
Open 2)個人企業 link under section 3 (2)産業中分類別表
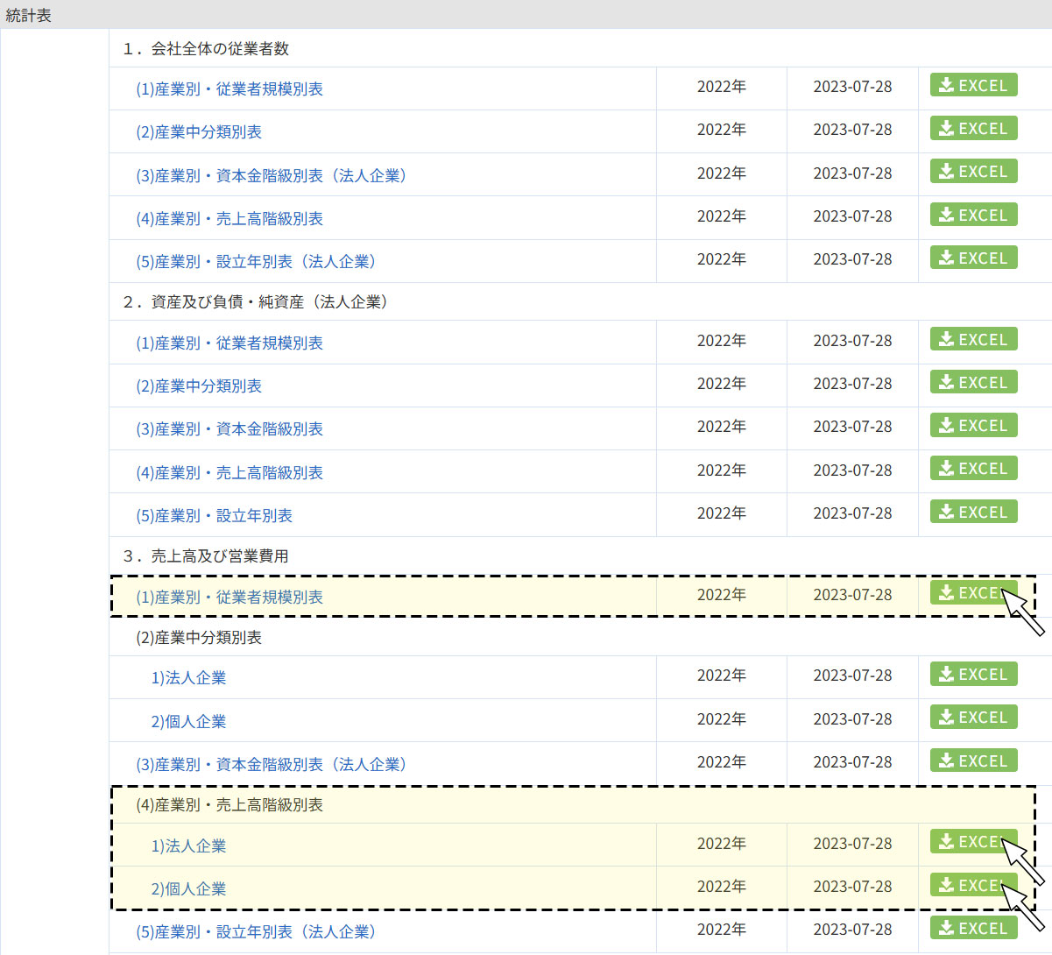[188, 722]
